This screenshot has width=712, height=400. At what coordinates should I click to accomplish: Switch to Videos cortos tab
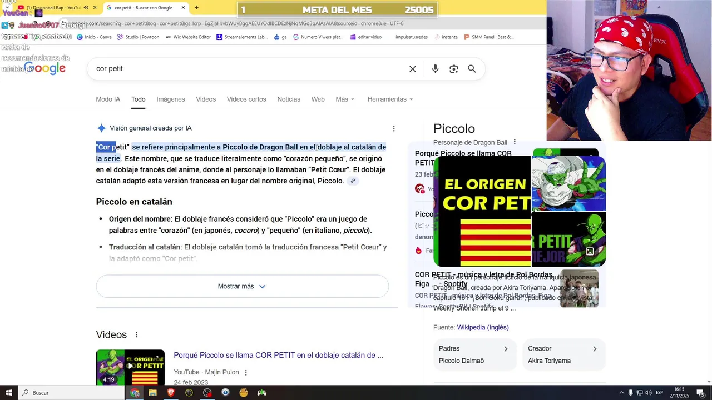(x=246, y=99)
